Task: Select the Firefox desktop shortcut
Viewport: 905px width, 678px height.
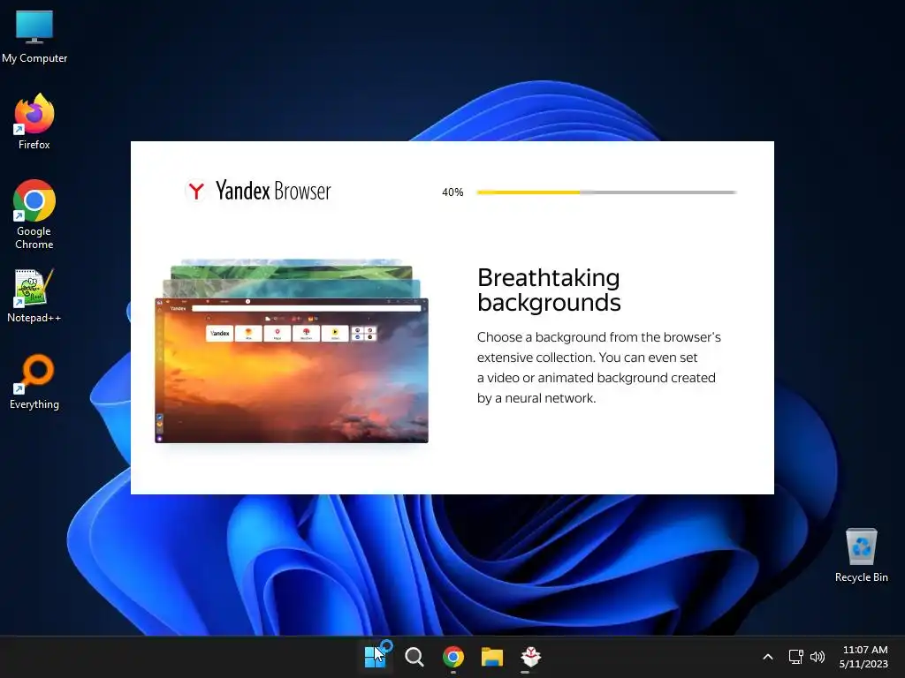Action: pyautogui.click(x=34, y=122)
